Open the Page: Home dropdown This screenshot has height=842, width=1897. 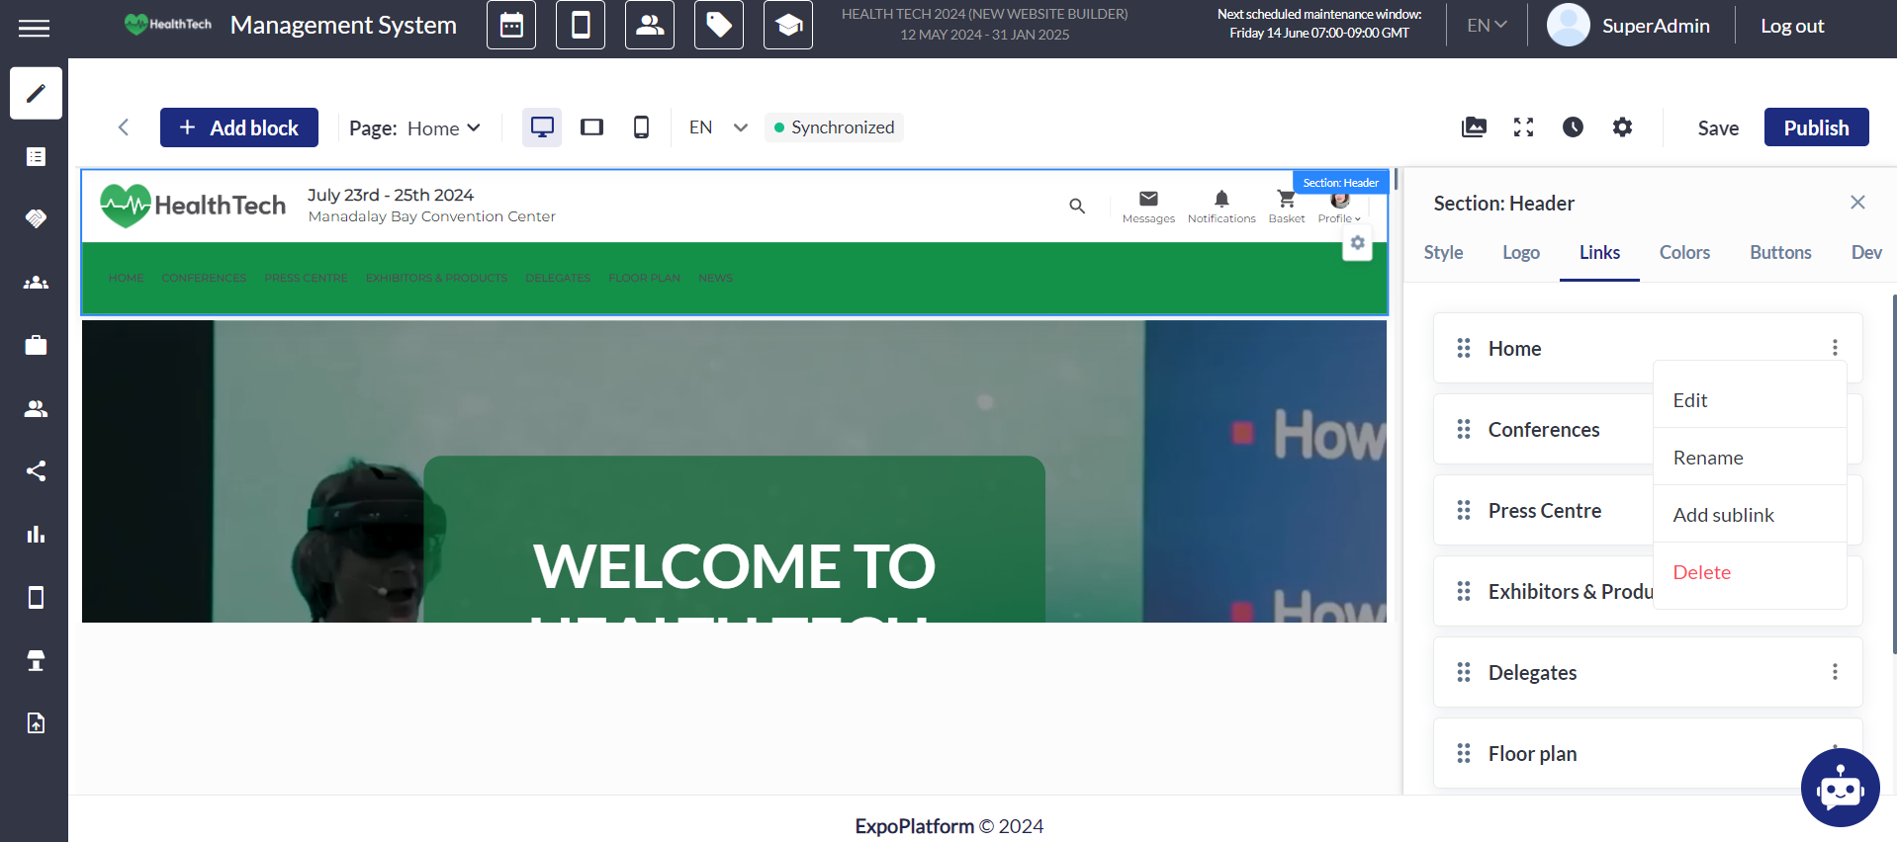[x=414, y=128]
